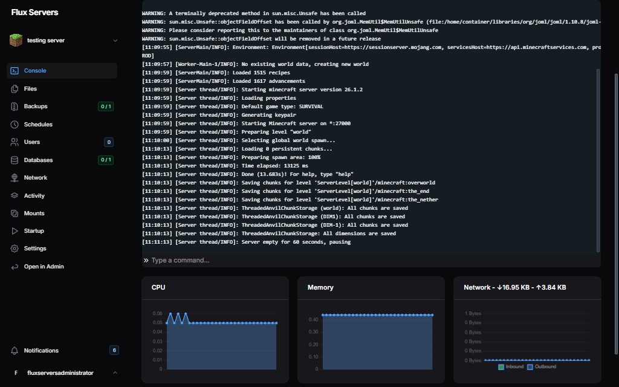Image resolution: width=619 pixels, height=387 pixels.
Task: Click the Backups archive icon
Action: pos(15,106)
